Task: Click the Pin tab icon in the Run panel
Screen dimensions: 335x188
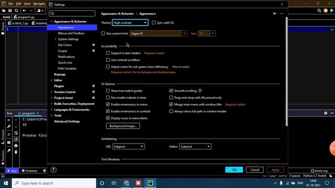Action: [9, 151]
